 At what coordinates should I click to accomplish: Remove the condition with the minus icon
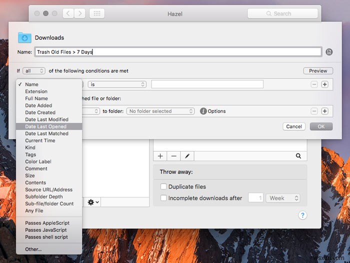(x=314, y=84)
